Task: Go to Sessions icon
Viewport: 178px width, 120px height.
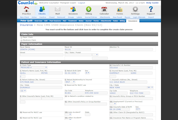Action: point(73,10)
